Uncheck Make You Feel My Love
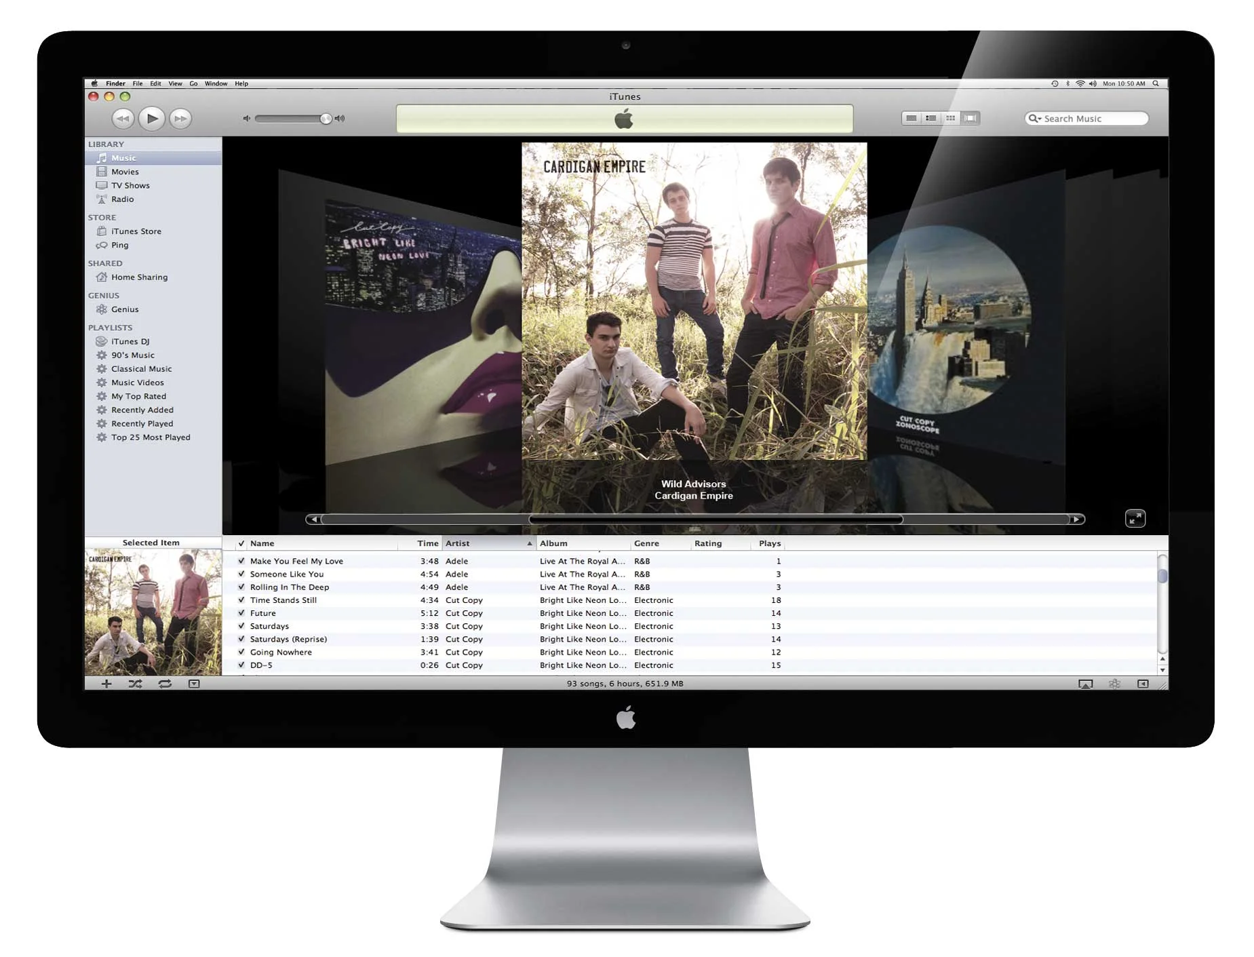 pyautogui.click(x=241, y=561)
